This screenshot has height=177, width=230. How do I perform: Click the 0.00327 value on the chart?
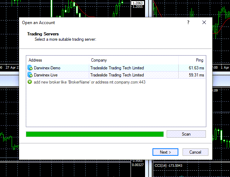pos(138,165)
